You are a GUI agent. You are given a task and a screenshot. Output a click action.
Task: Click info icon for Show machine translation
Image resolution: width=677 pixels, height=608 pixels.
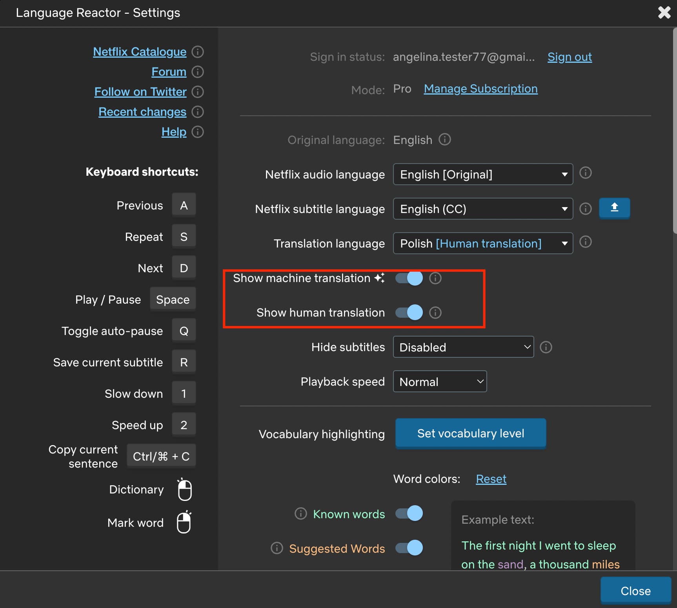tap(435, 278)
